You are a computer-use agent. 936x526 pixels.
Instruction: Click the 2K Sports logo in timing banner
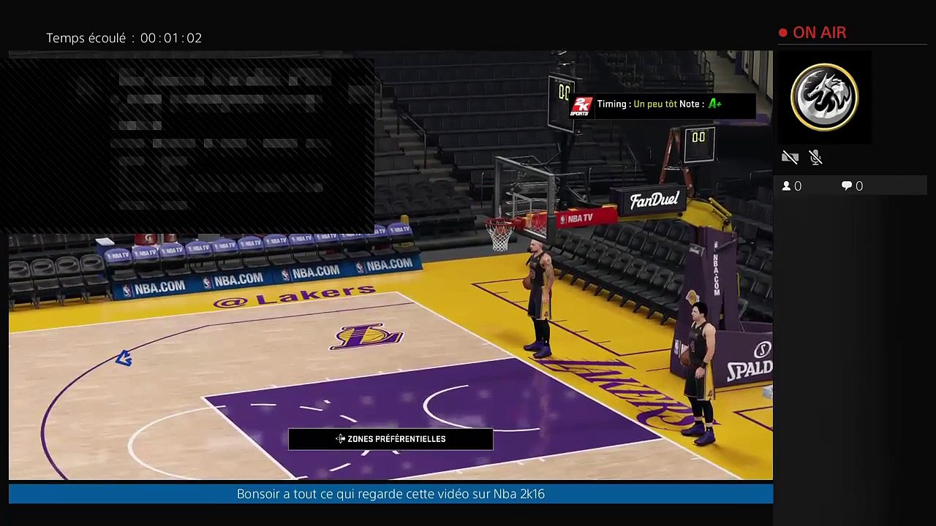581,105
